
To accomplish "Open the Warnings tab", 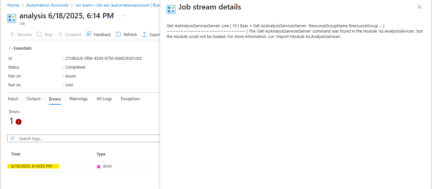I will [x=79, y=99].
